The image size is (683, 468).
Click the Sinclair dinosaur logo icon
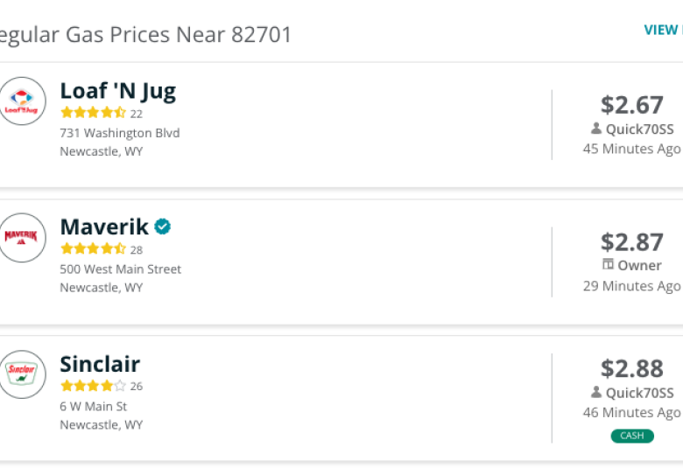(x=22, y=374)
